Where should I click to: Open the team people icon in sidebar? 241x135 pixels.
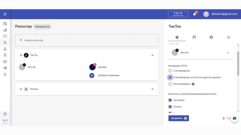(x=5, y=55)
